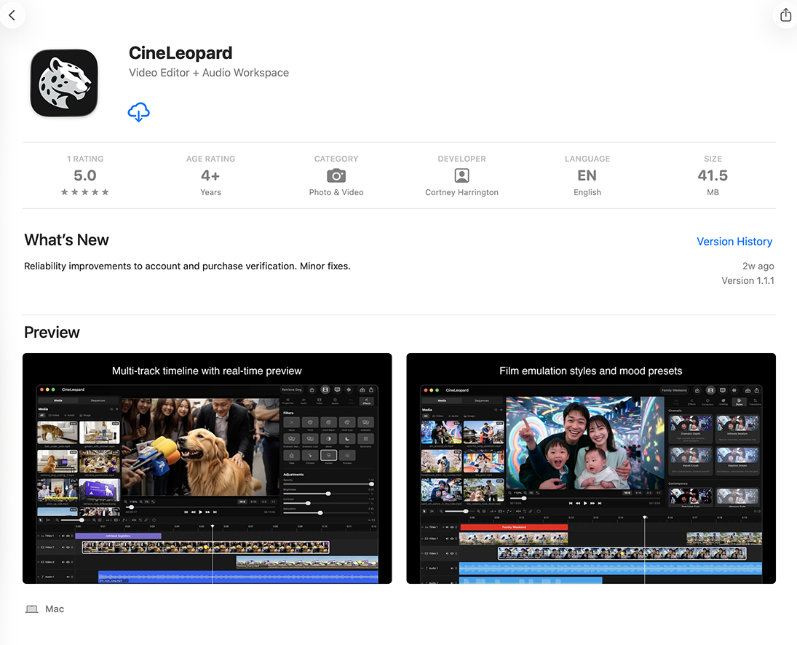Open the Photo & Video category camera icon
Screen dimensions: 797x645
point(336,176)
